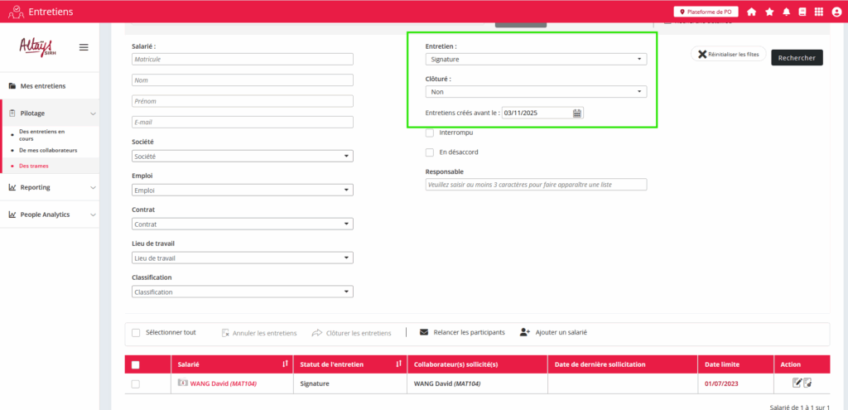Enable the En désaccord checkbox
The image size is (848, 410).
pyautogui.click(x=430, y=152)
